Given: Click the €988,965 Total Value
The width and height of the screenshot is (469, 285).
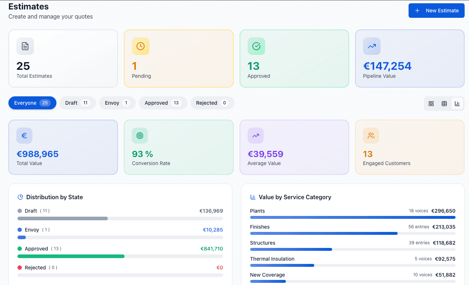Looking at the screenshot, I should pyautogui.click(x=38, y=154).
